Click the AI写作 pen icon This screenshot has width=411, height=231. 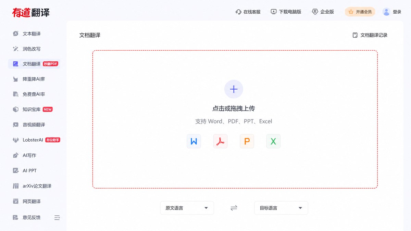click(x=16, y=155)
